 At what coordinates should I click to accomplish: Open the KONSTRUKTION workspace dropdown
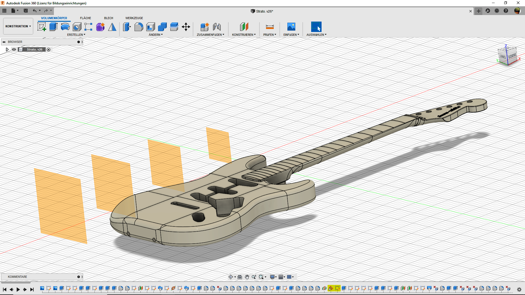pos(18,26)
